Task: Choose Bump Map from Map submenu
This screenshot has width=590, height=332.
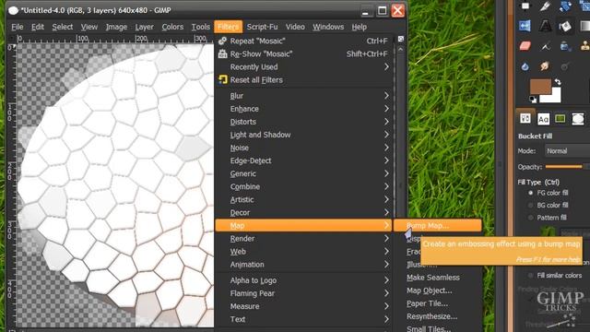Action: tap(438, 225)
